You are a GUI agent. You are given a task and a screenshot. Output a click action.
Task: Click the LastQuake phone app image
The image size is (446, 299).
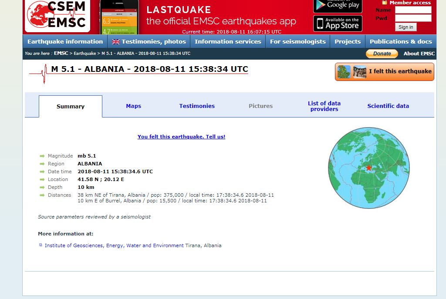click(x=119, y=17)
